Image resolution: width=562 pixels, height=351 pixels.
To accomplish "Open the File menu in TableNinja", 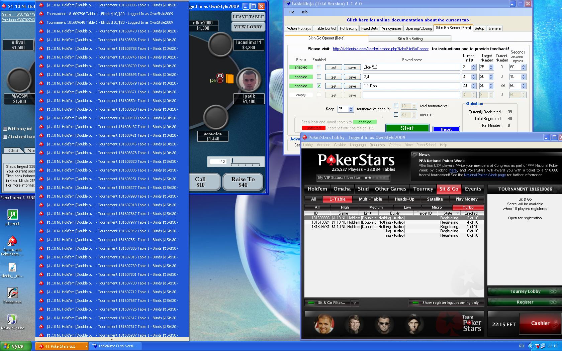I will 291,12.
